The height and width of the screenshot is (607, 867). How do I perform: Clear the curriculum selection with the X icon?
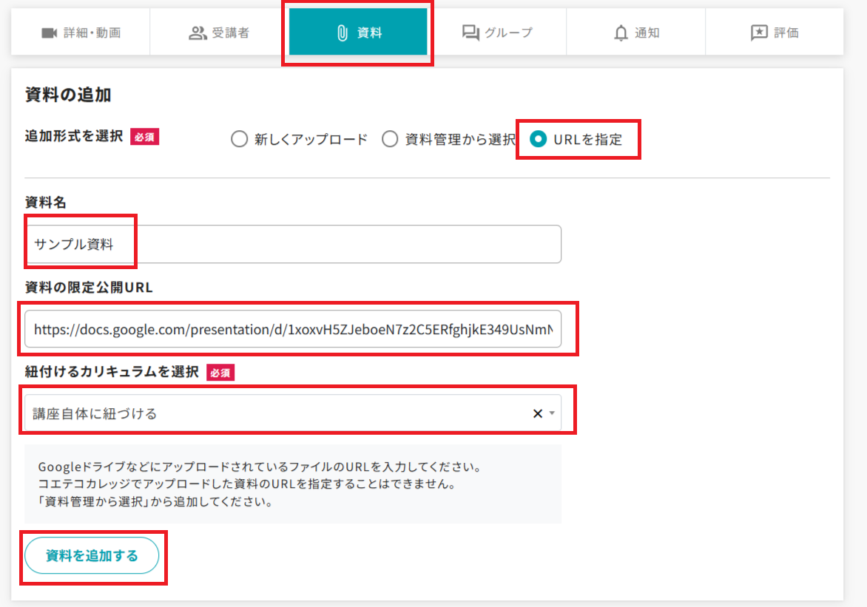[538, 413]
